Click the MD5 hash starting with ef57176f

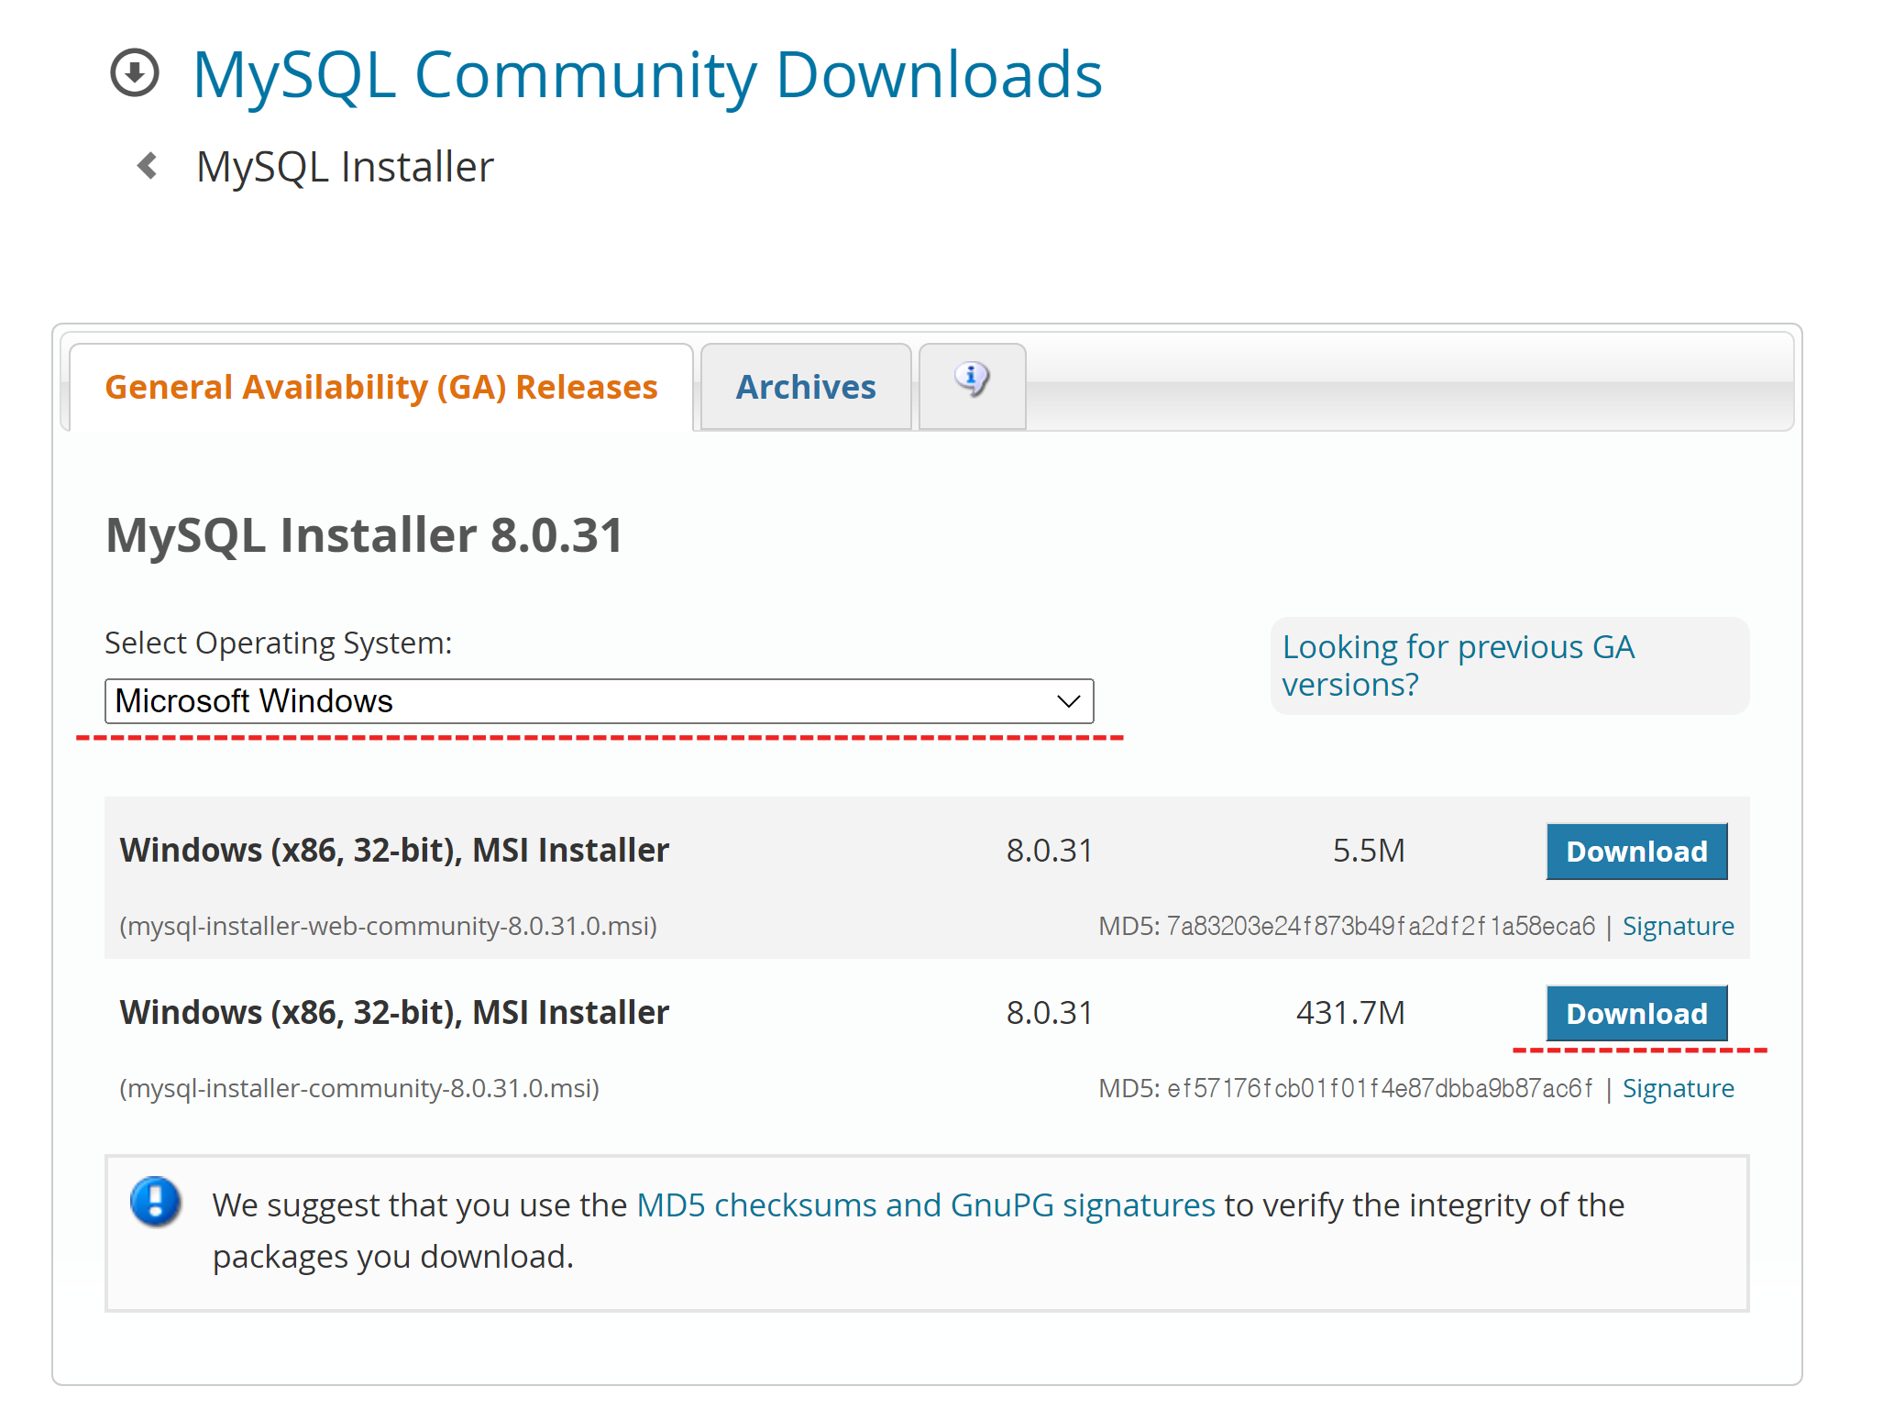click(x=1380, y=1088)
